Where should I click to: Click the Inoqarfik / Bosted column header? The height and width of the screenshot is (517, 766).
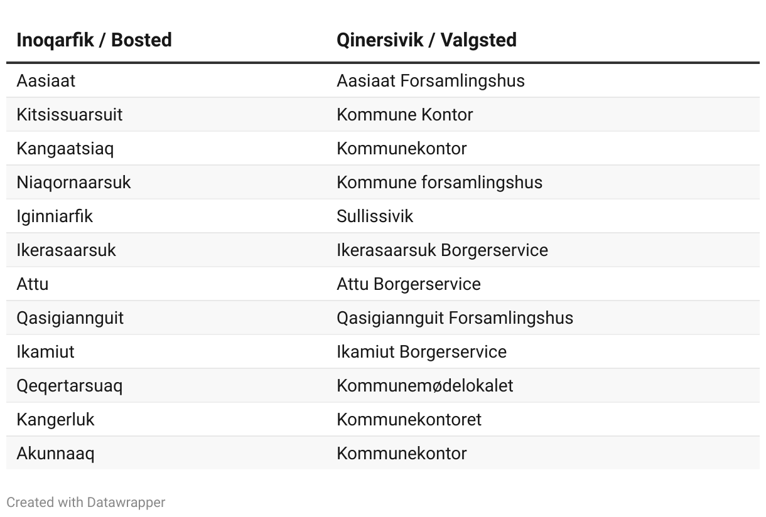click(94, 40)
